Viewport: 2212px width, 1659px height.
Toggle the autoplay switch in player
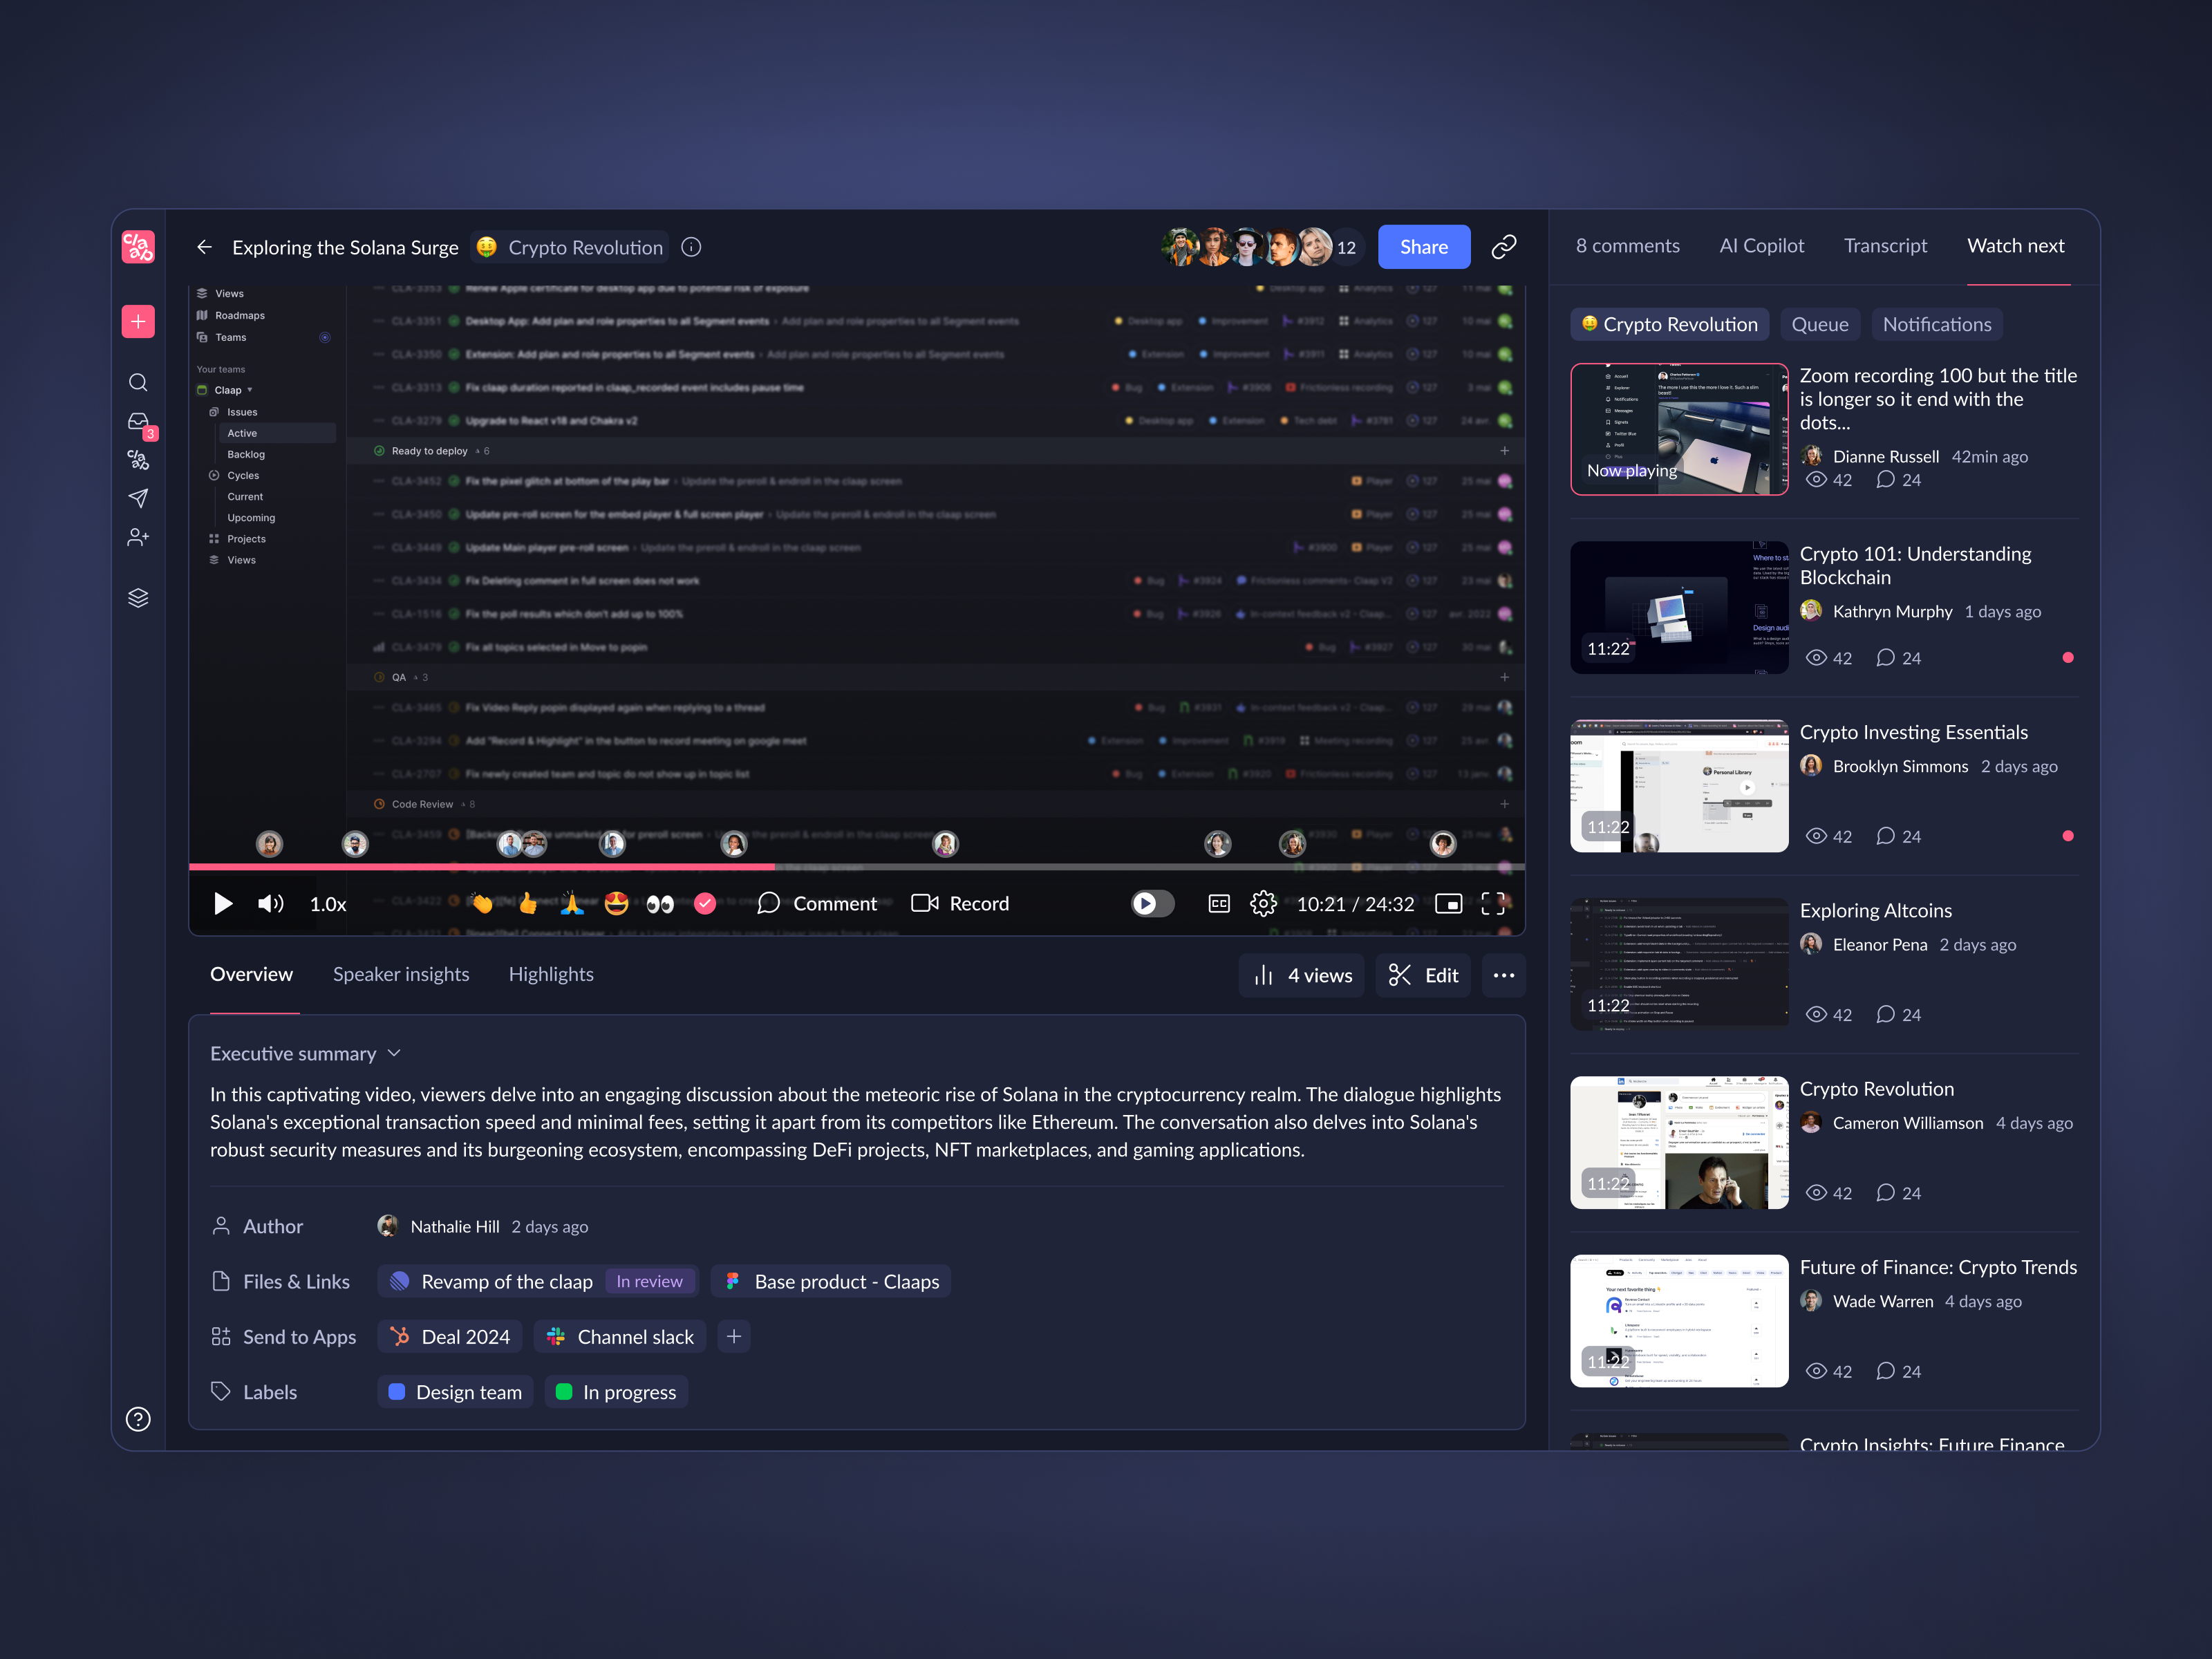pyautogui.click(x=1152, y=904)
